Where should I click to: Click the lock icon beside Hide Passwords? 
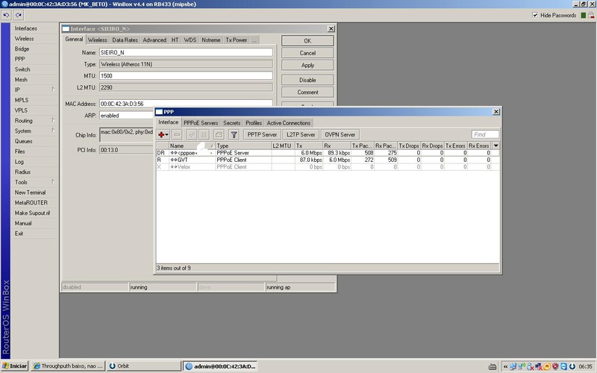591,15
